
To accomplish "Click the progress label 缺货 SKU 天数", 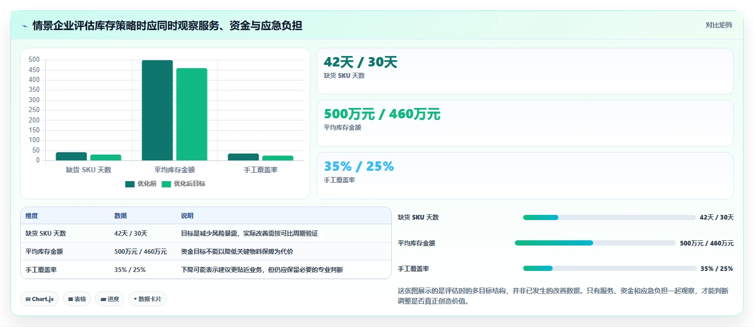I will pos(418,217).
